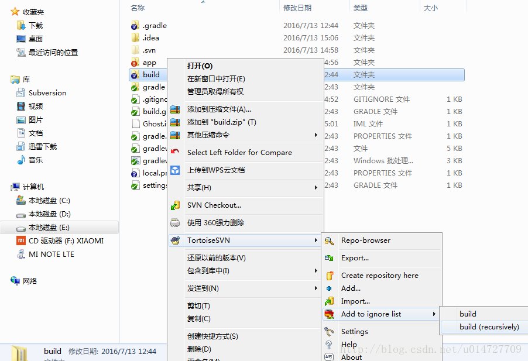
Task: Select the .idea folder
Action: pyautogui.click(x=151, y=37)
